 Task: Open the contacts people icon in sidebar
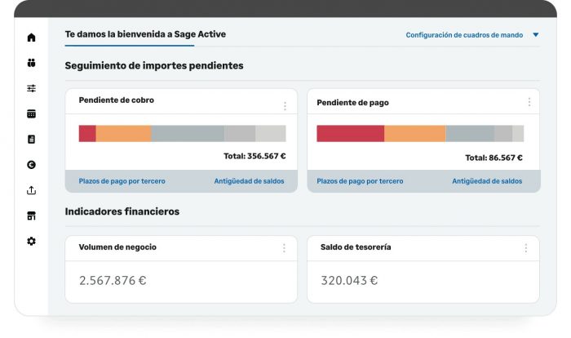(32, 63)
